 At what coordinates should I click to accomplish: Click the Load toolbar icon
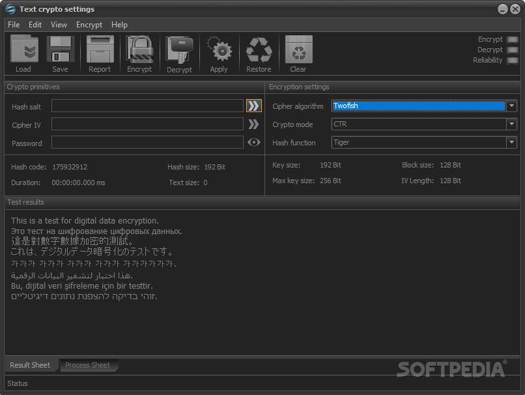pyautogui.click(x=23, y=50)
